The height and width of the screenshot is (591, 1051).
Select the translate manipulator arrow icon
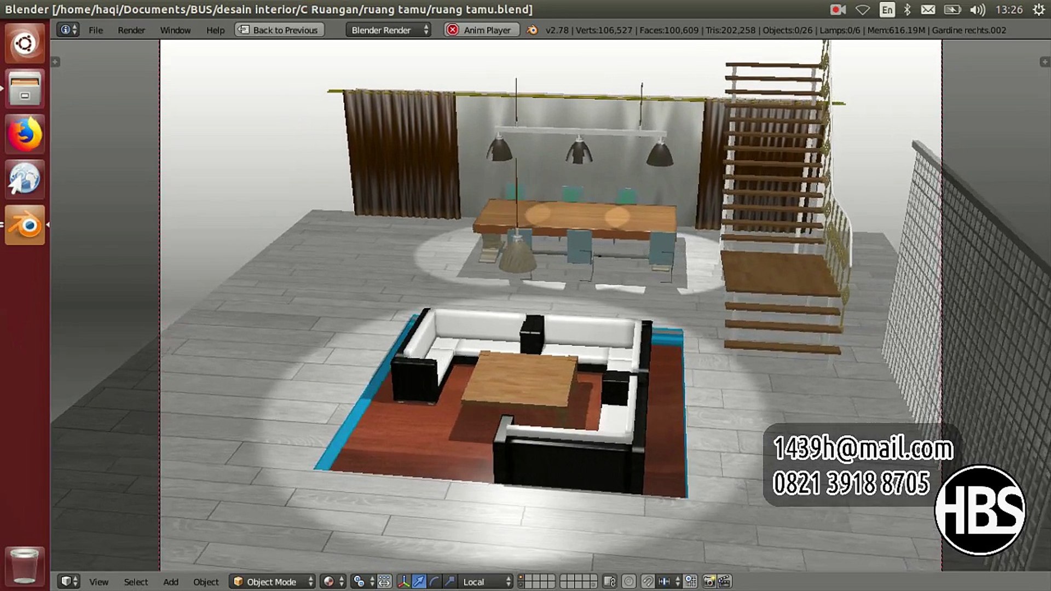pyautogui.click(x=419, y=581)
